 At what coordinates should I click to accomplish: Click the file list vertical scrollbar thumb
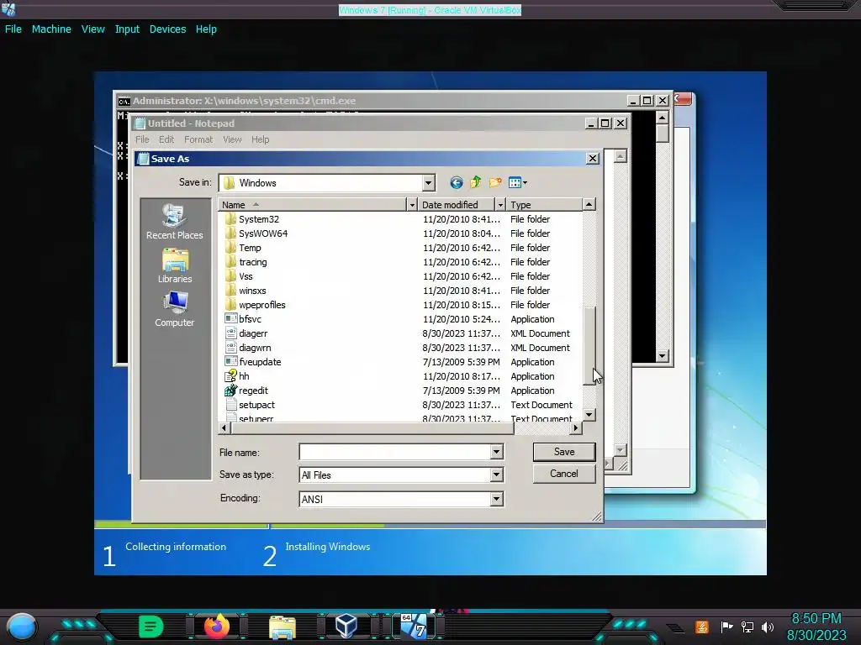(x=589, y=345)
